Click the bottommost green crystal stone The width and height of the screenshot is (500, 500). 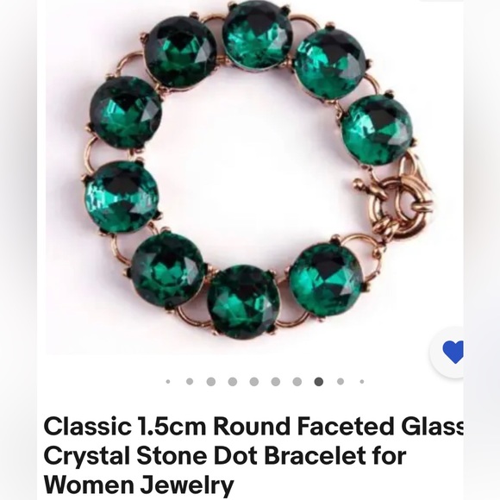coord(244,303)
